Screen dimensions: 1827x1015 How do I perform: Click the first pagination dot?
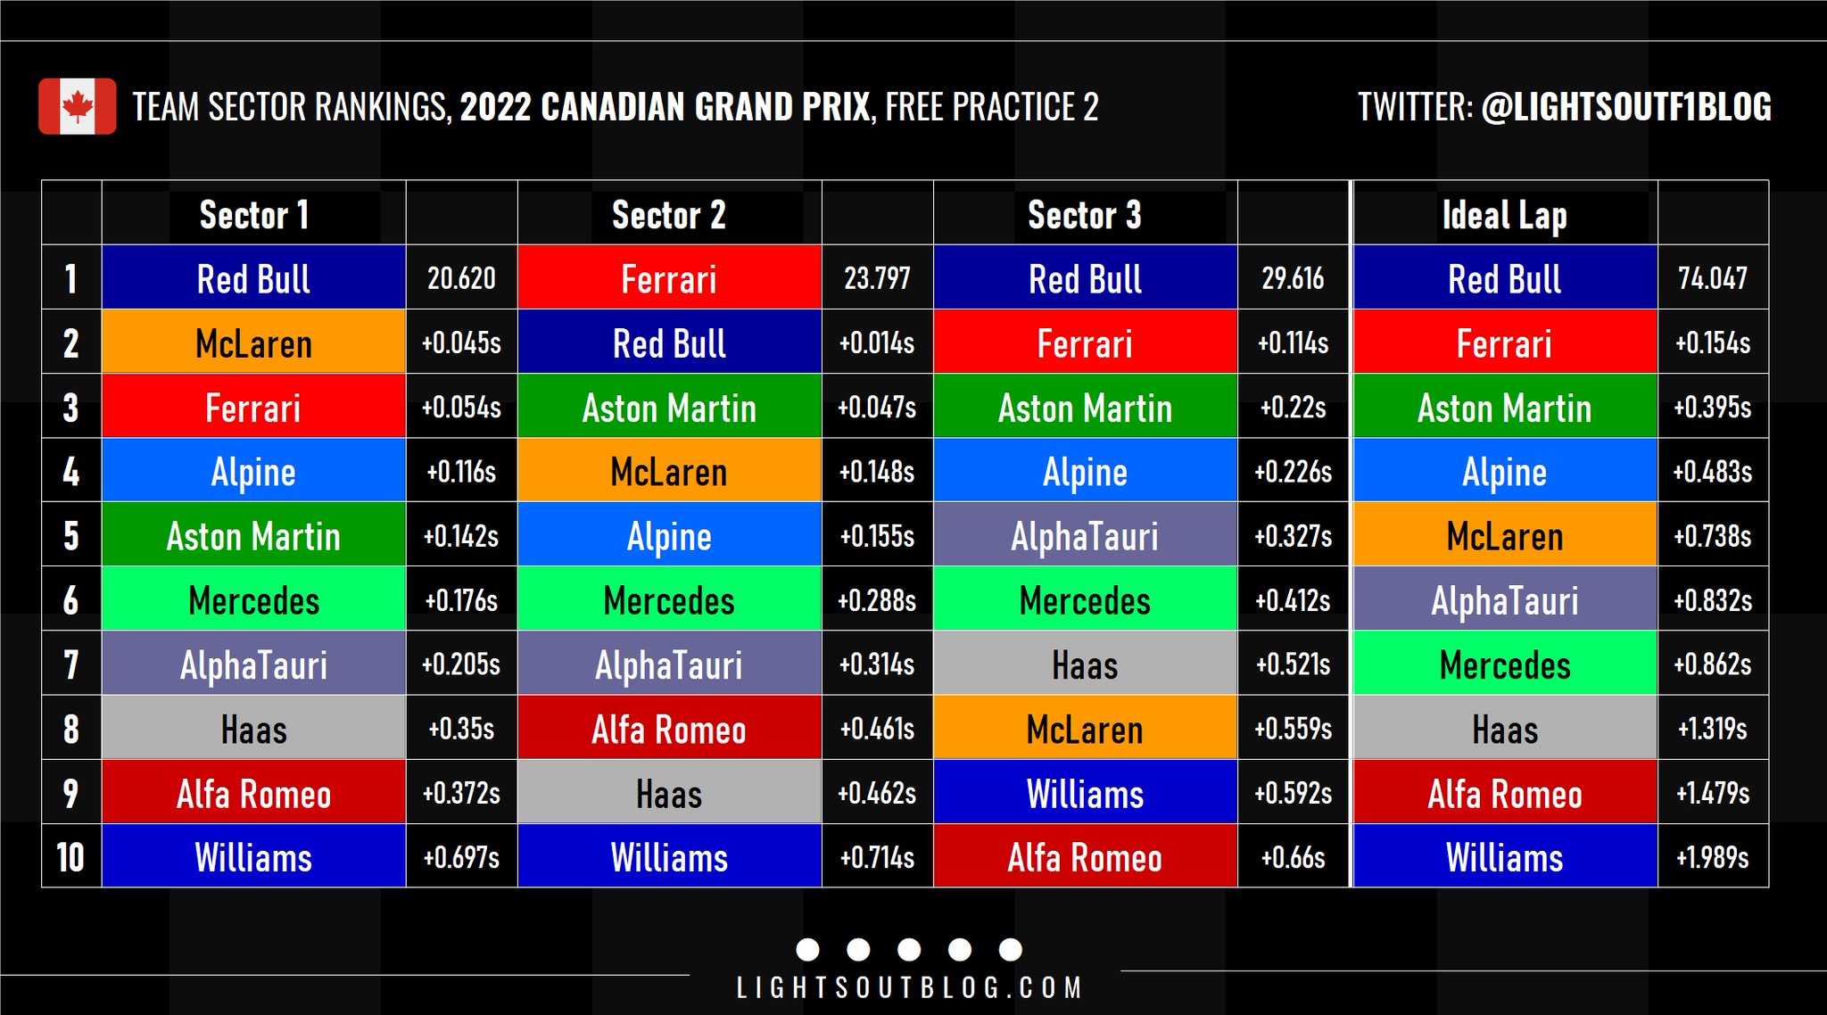coord(807,950)
